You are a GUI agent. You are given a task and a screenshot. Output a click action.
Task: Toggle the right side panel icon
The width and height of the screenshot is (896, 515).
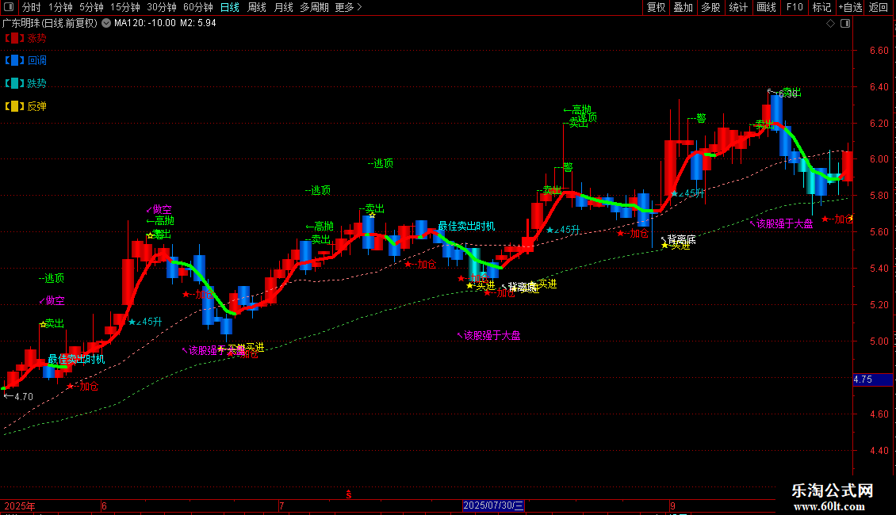(x=845, y=24)
